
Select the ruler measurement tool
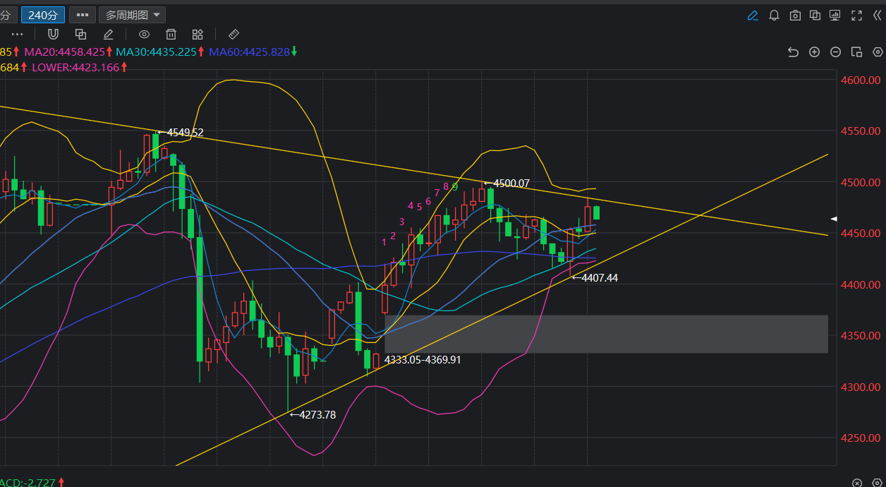(x=233, y=34)
